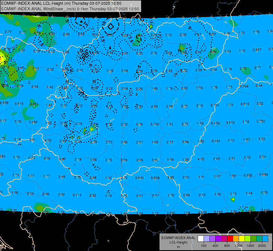Click the legend tick label 100
Viewport: 273px width, 251px height.
(204, 246)
